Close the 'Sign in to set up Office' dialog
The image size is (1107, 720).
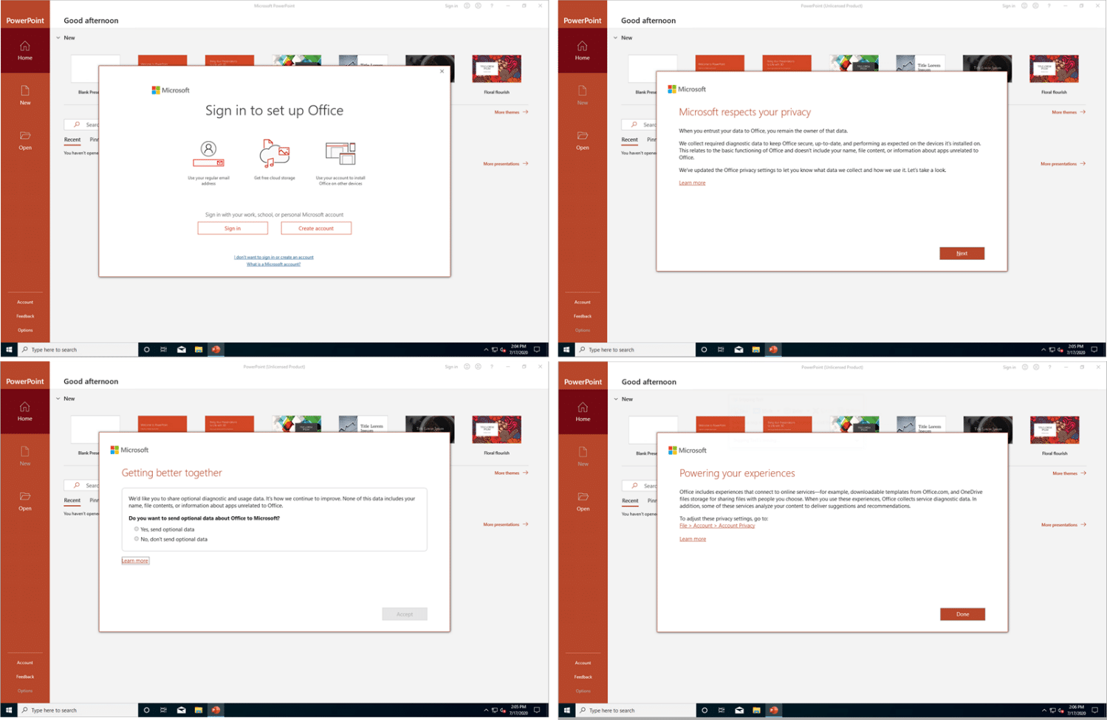[442, 72]
